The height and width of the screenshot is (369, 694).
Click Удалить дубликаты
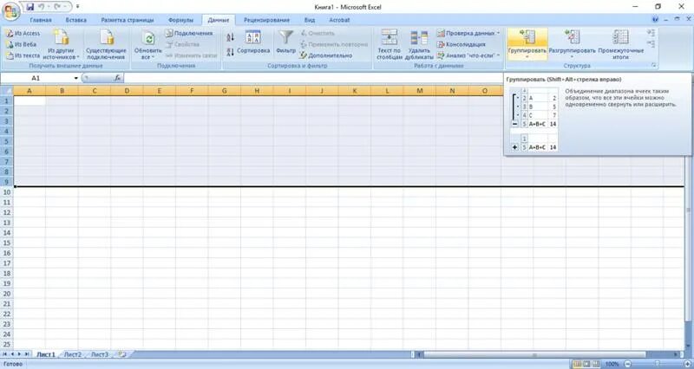pos(419,45)
